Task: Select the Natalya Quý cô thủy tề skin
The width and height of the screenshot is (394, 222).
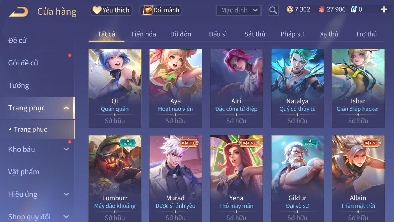Action: click(x=297, y=88)
